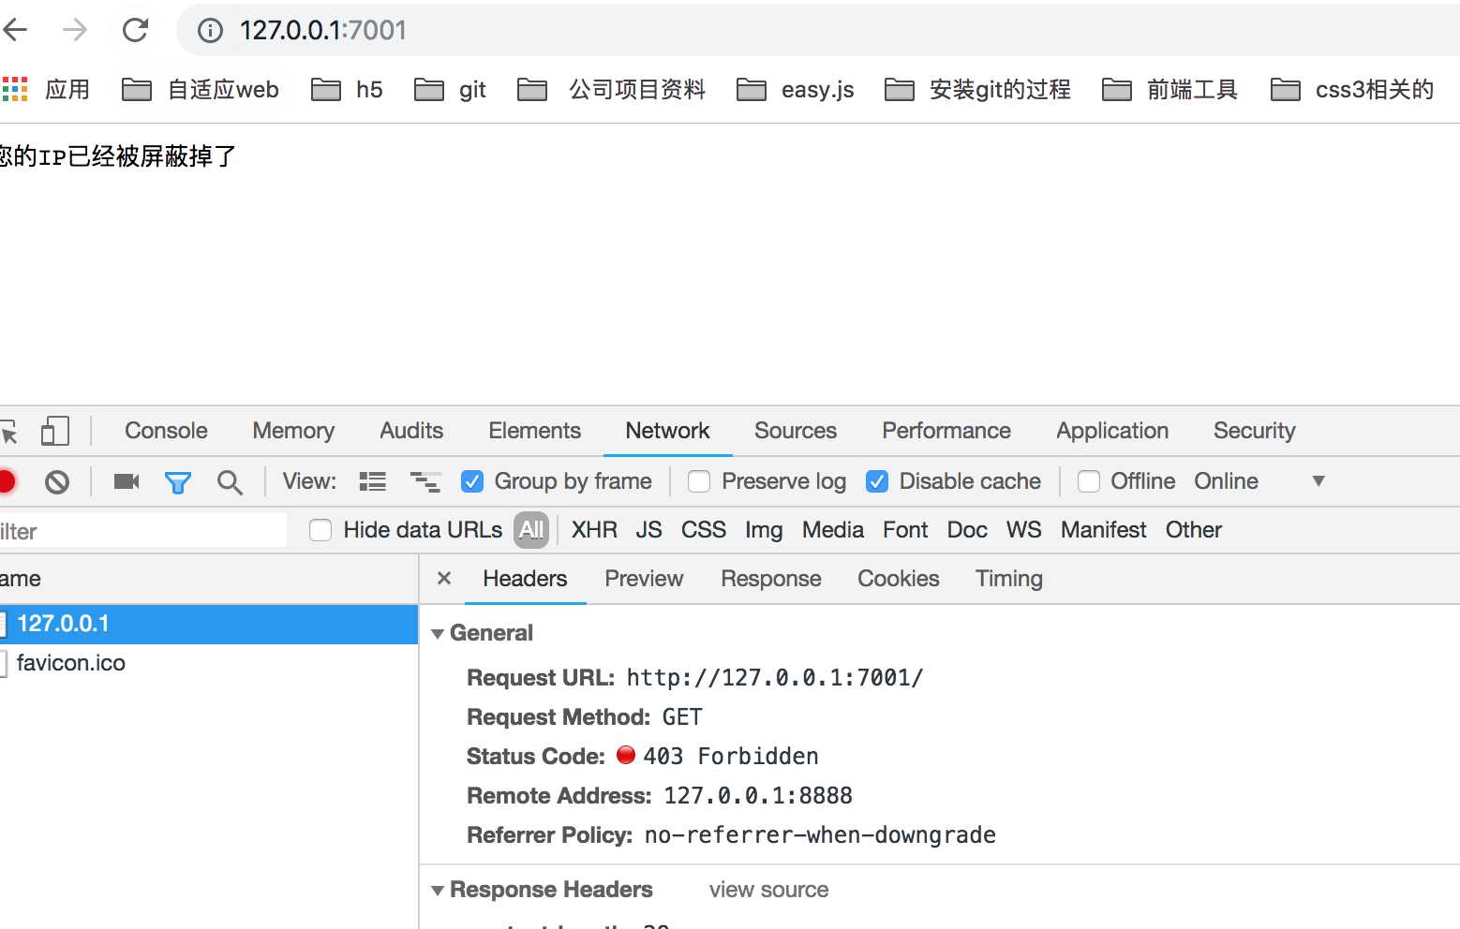The width and height of the screenshot is (1460, 929).
Task: Open the Performance panel
Action: click(946, 431)
